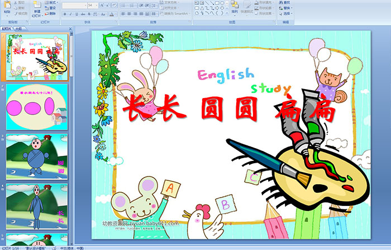Click the Delete (删除) slide button

click(50, 14)
